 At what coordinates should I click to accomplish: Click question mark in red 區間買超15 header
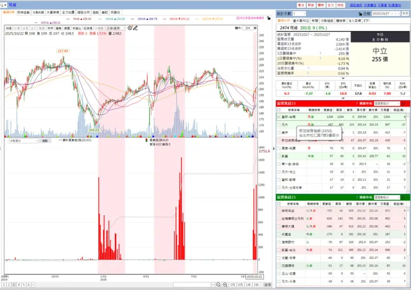[x=357, y=104]
